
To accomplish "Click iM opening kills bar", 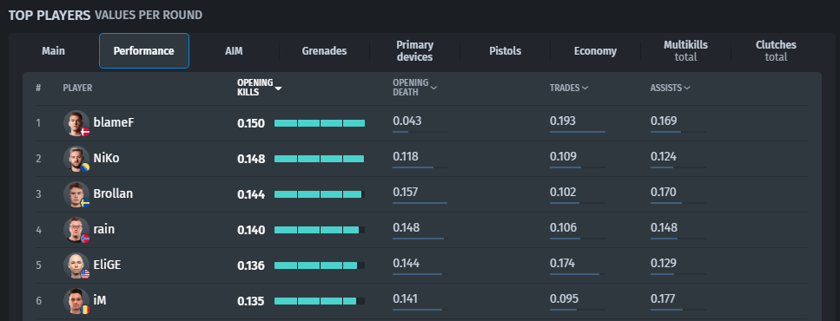I will point(320,301).
